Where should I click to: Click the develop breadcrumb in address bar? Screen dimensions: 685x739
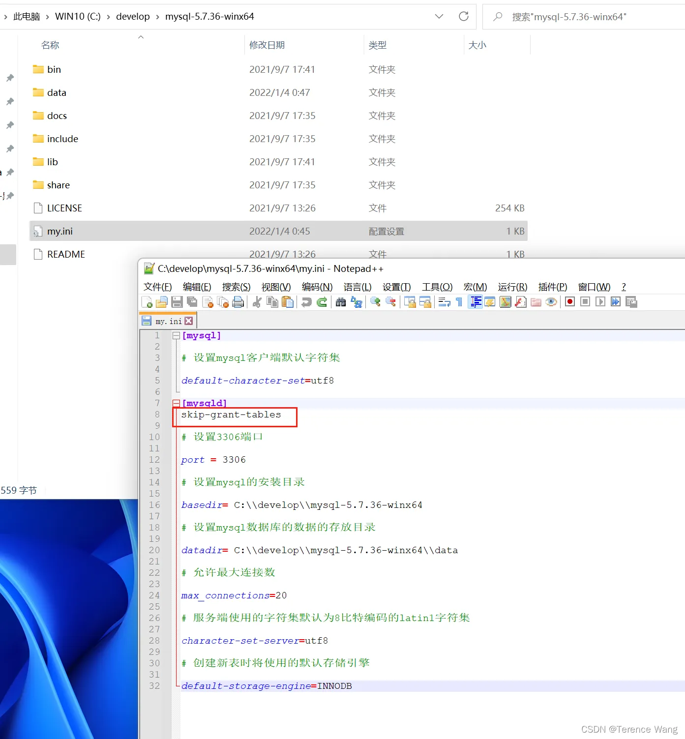click(133, 17)
